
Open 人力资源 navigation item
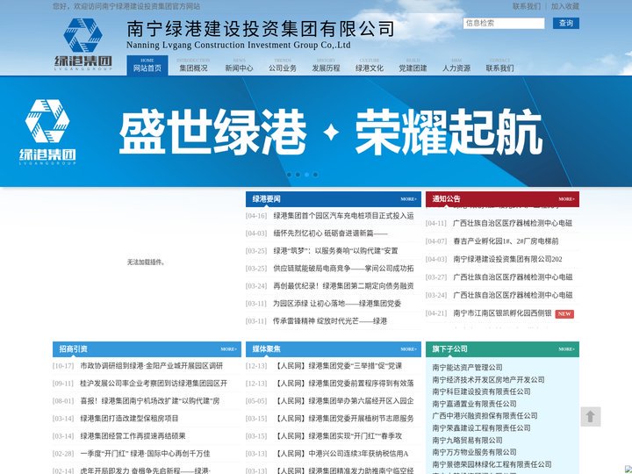pos(456,65)
